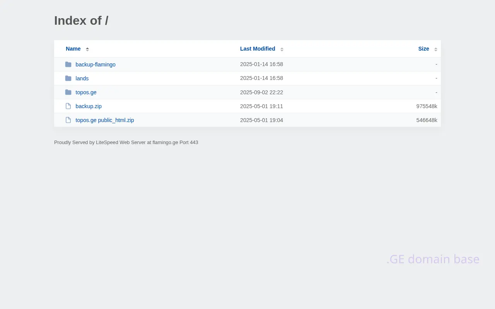Click the folder icon for topos.ge directory
Screen dimensions: 495x309
(68, 92)
